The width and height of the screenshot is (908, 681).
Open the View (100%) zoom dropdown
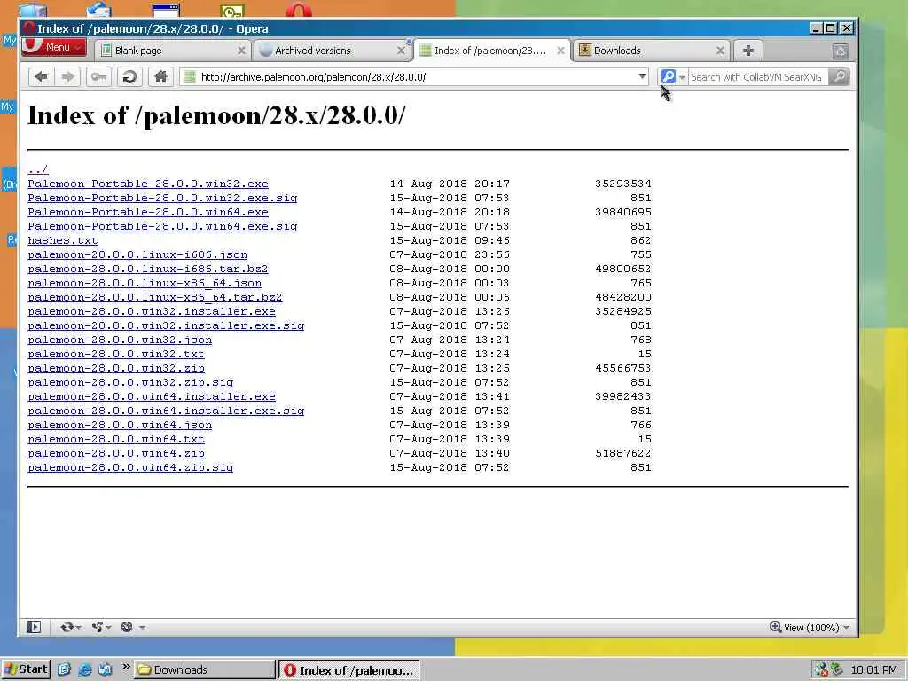click(x=810, y=627)
